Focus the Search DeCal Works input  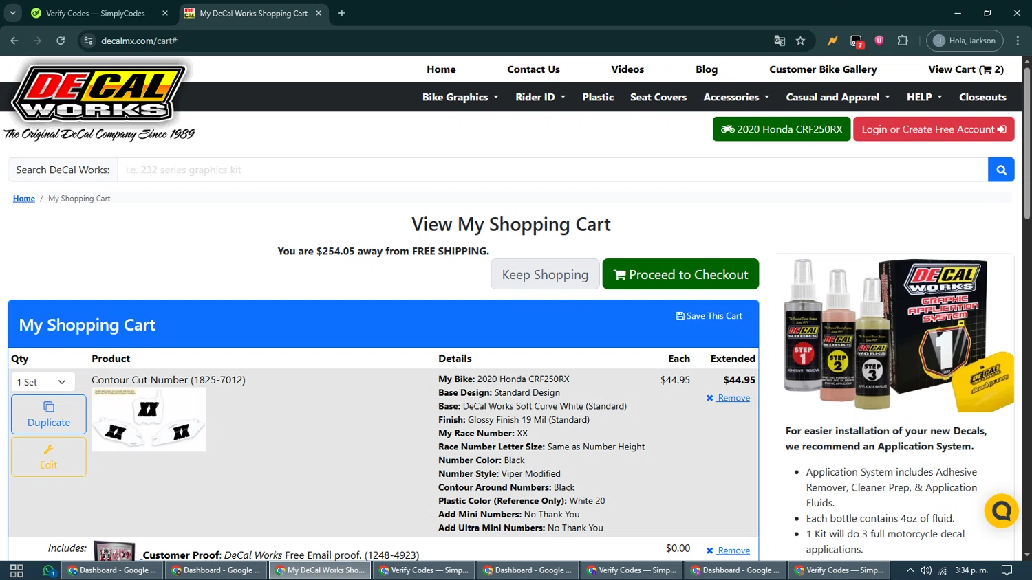(552, 170)
